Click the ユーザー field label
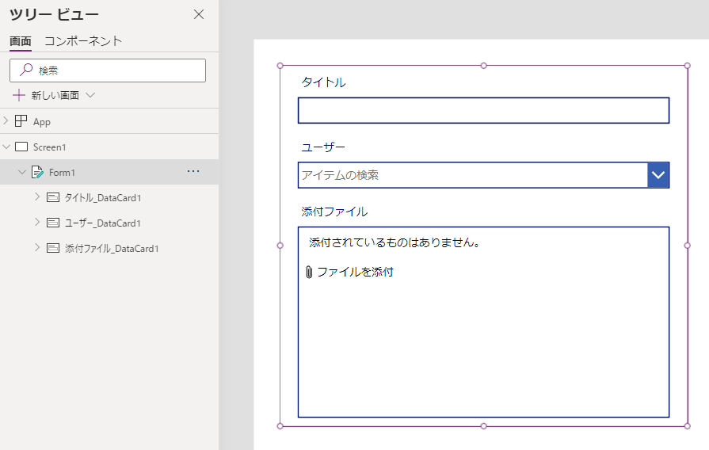The height and width of the screenshot is (450, 709). pos(323,147)
